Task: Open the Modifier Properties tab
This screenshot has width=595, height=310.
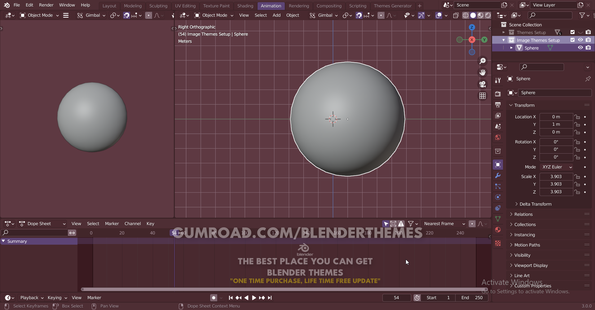Action: click(x=498, y=176)
